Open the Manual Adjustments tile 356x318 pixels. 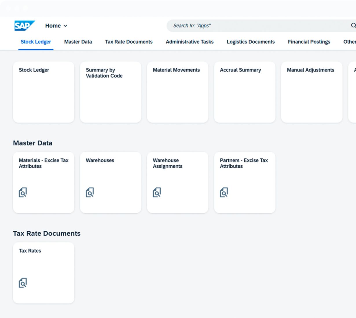(312, 92)
